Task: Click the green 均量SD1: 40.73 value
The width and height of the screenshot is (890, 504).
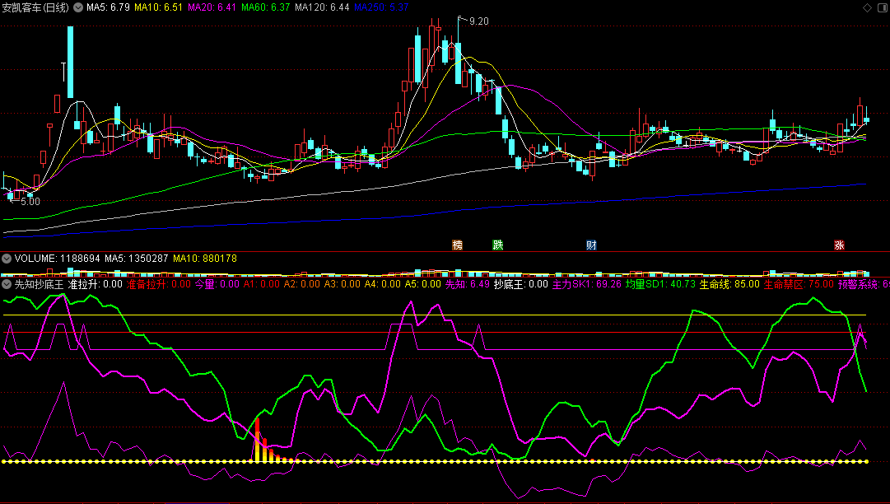Action: (x=660, y=284)
